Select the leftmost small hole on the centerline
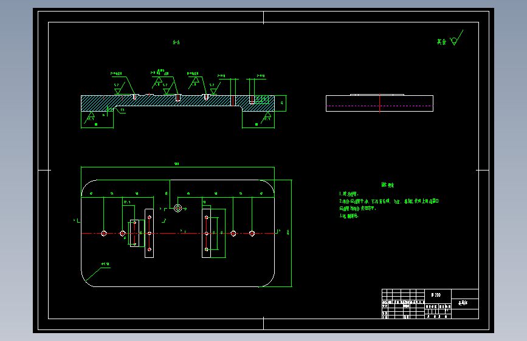The width and height of the screenshot is (527, 341). pos(104,233)
